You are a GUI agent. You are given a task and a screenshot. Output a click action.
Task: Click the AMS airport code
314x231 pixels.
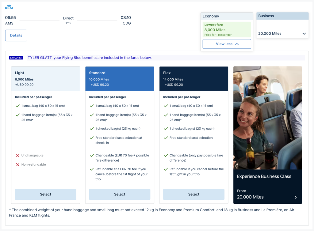pyautogui.click(x=9, y=23)
